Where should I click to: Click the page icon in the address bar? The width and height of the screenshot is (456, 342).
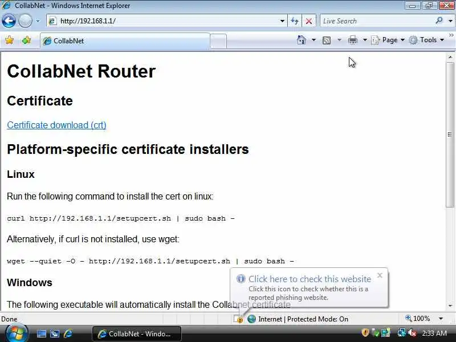[x=52, y=21]
